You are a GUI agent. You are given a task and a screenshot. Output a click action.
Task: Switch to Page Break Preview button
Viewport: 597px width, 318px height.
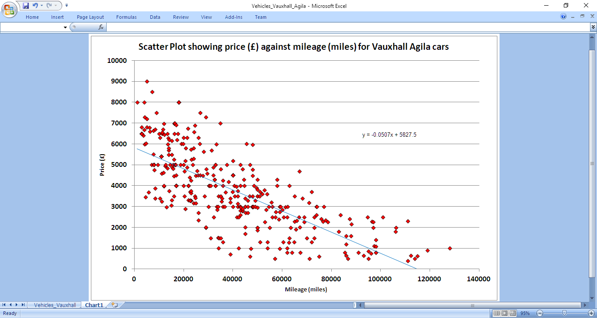513,313
